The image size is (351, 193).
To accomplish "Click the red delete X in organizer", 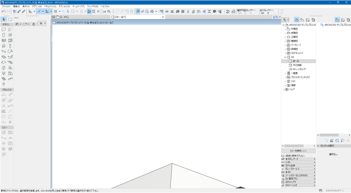I will coord(348,140).
